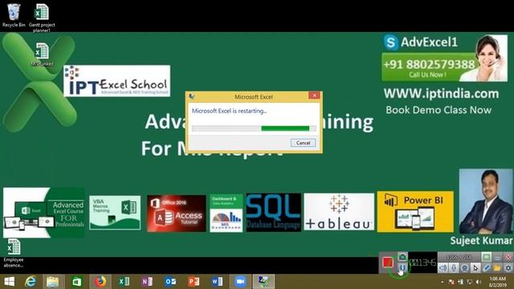514x289 pixels.
Task: Toggle recorder microphone input
Action: tap(454, 267)
